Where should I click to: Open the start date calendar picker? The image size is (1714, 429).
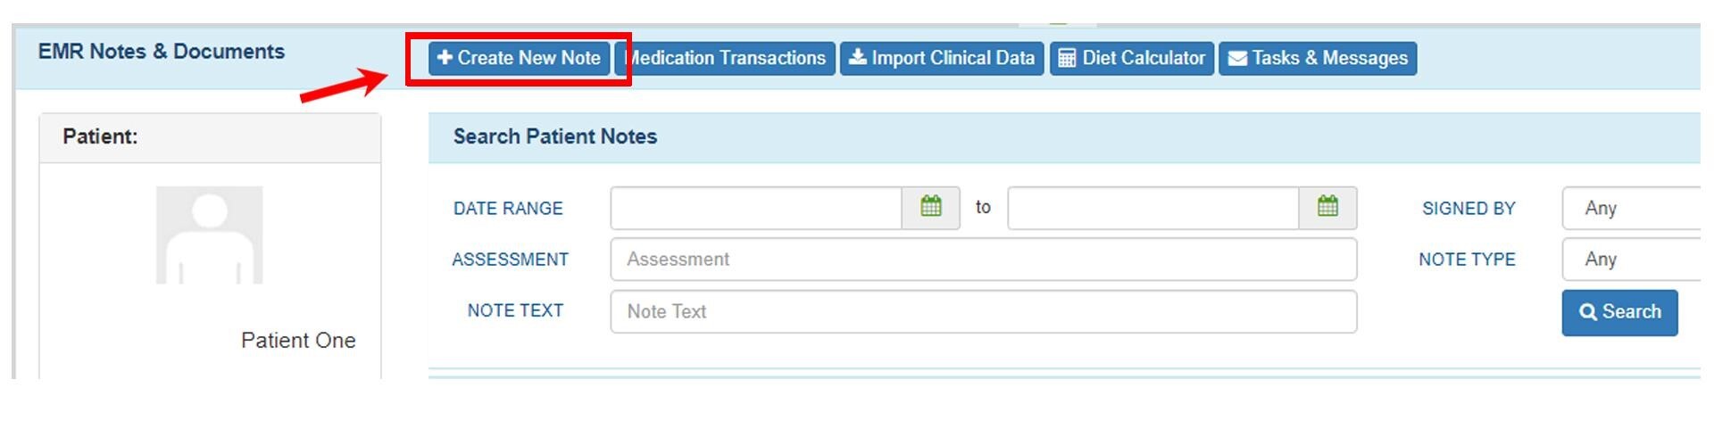(930, 207)
